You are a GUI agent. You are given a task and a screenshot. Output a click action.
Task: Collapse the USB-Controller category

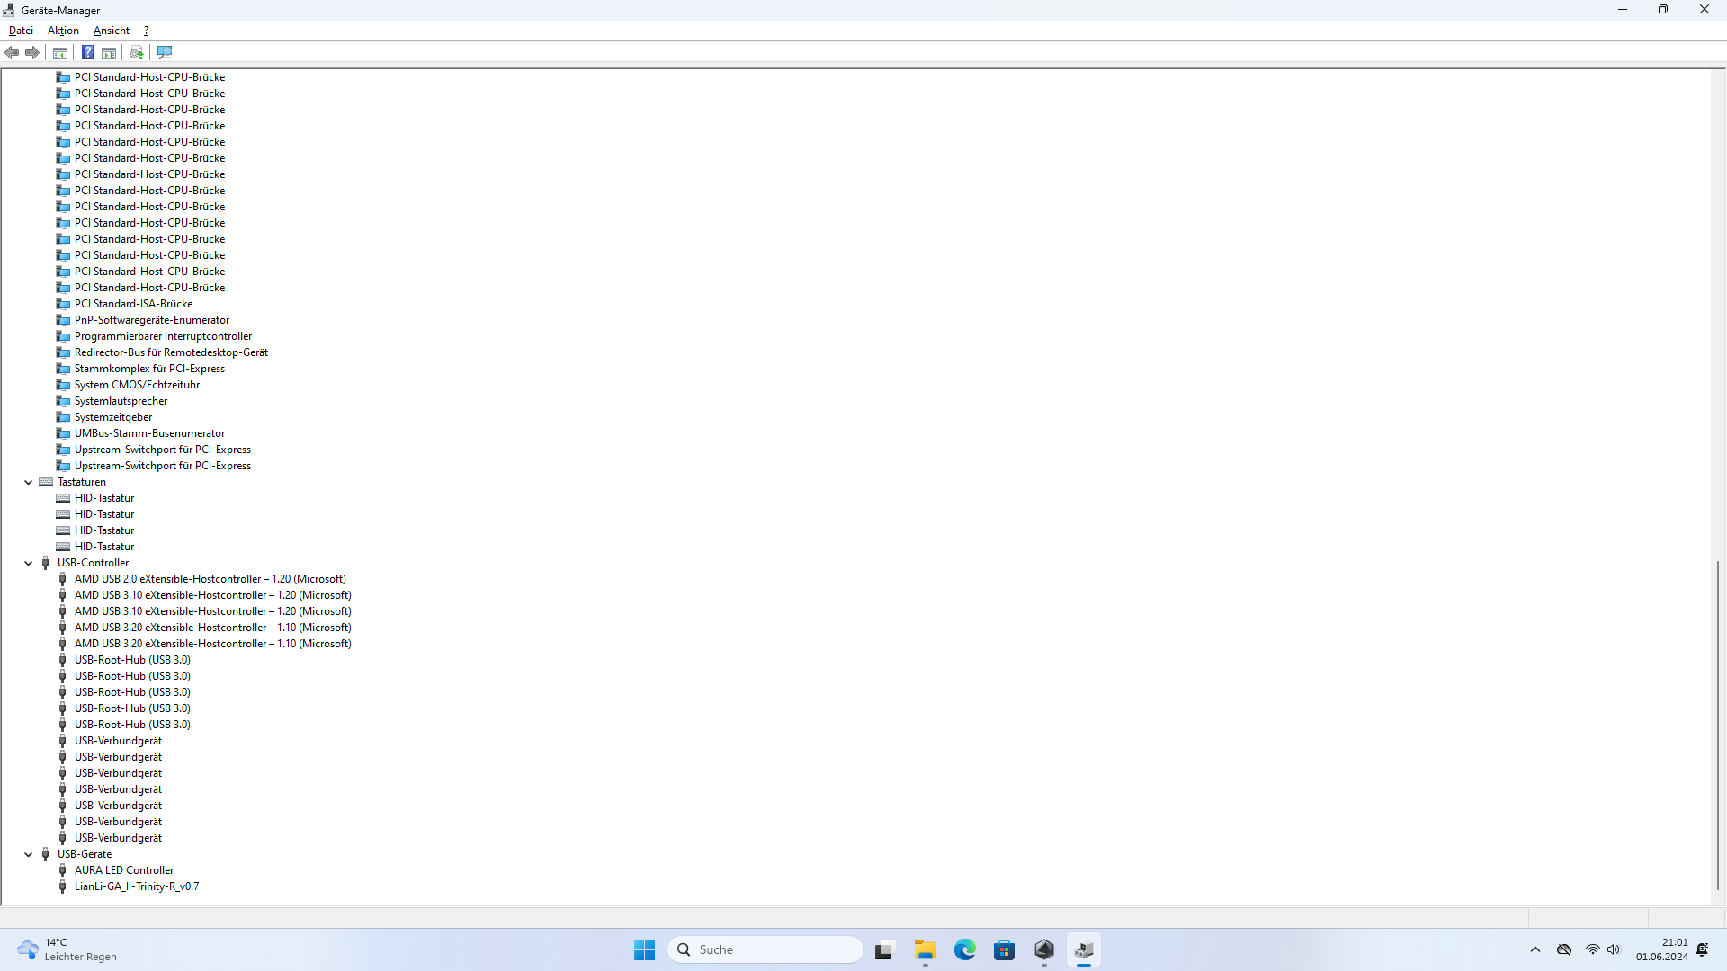click(x=29, y=563)
